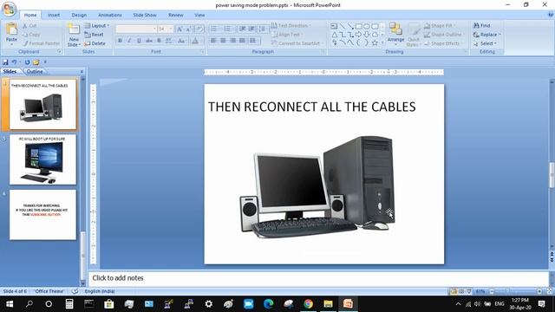Open Clipboard pane dialog launcher
Screen dimensions: 555x312
(59, 52)
